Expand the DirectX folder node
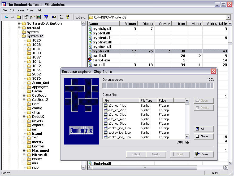The image size is (234, 176). (x=24, y=117)
